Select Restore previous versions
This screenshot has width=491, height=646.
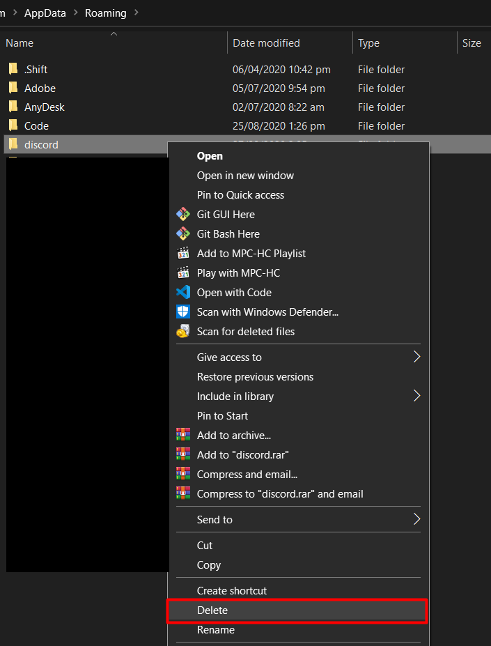[298, 376]
